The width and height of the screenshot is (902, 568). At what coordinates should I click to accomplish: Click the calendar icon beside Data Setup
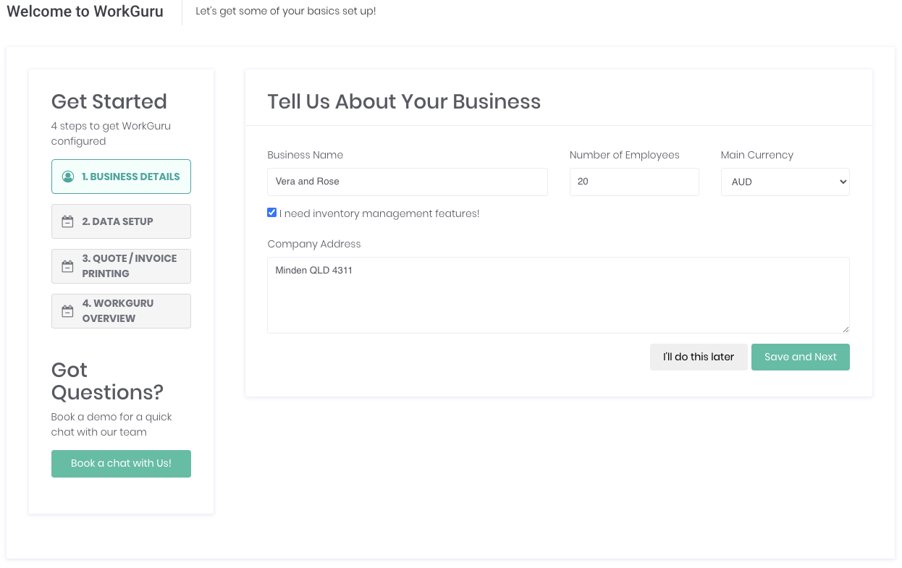coord(67,221)
